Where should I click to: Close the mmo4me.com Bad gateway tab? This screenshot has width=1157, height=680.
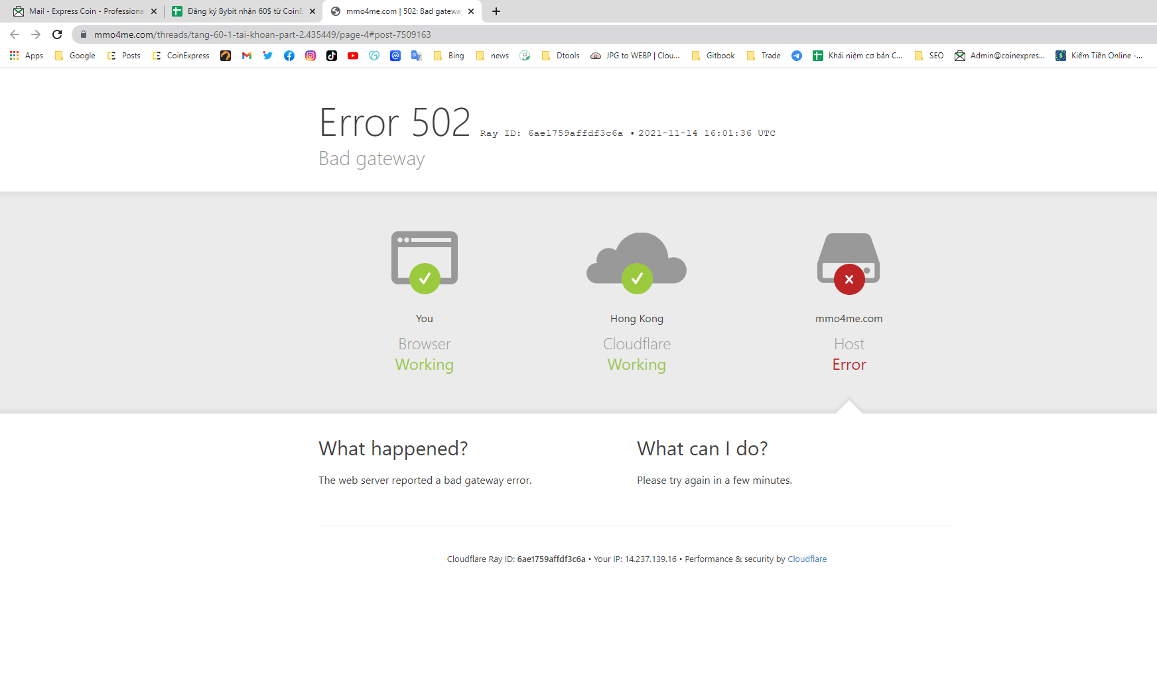tap(471, 11)
